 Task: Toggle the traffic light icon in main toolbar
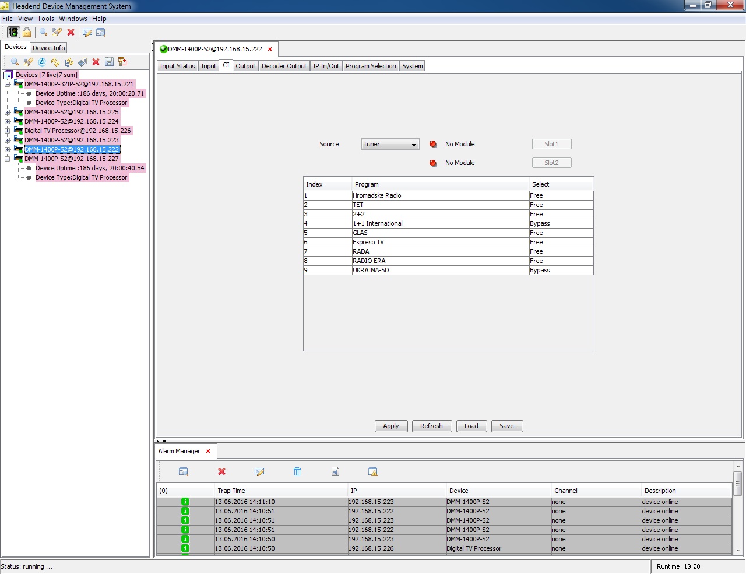tap(13, 32)
